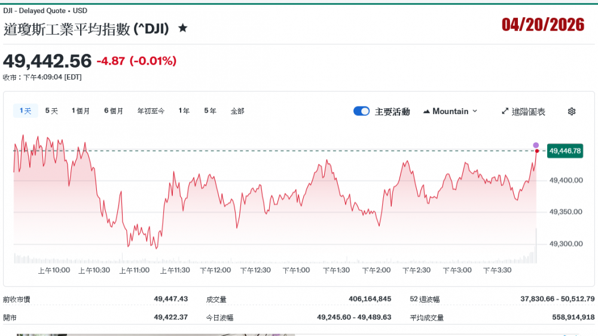Select the 1天 time range
This screenshot has height=336, width=598.
26,111
